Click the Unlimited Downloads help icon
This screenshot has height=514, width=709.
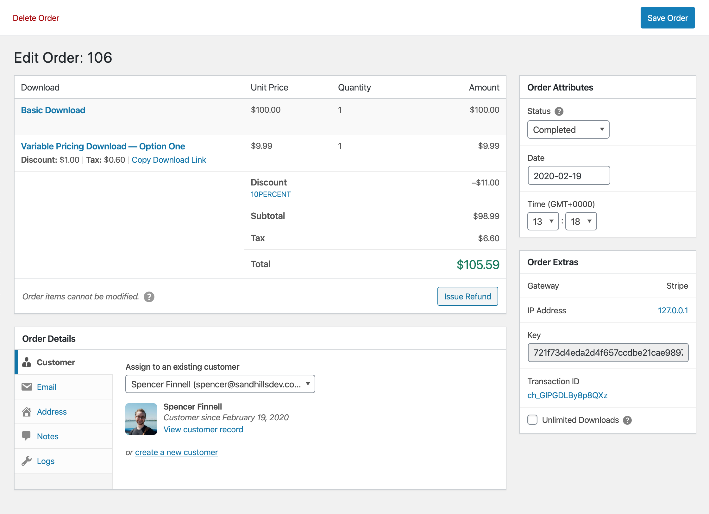click(627, 420)
